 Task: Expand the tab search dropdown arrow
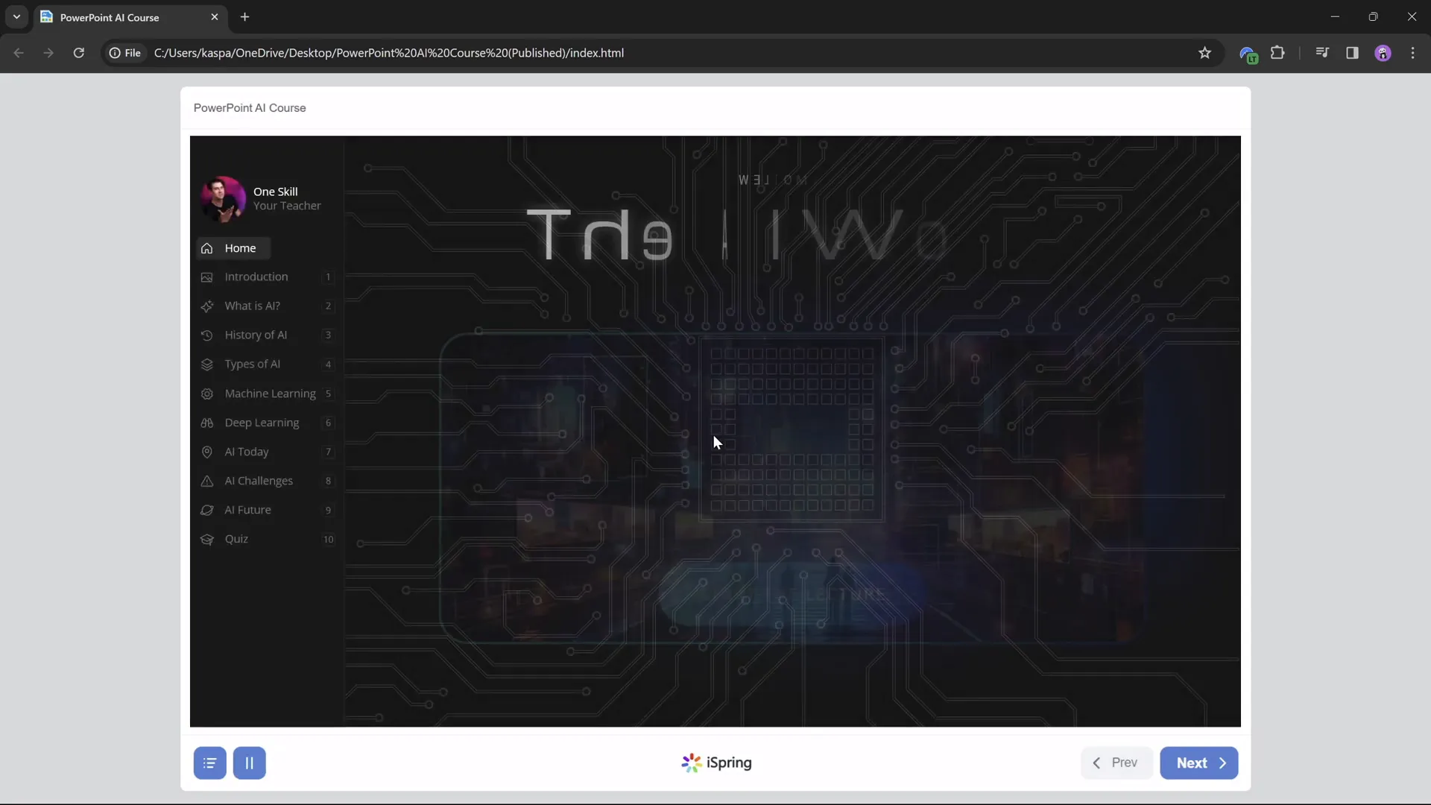(16, 16)
